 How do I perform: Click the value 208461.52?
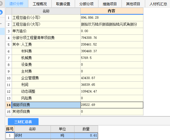point(112,45)
